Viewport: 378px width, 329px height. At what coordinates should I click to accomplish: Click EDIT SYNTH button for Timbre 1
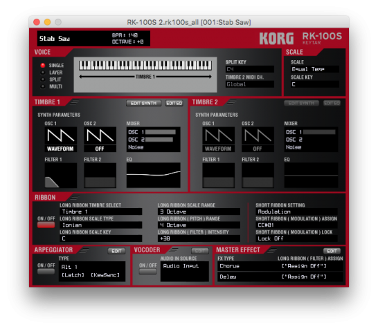(144, 103)
